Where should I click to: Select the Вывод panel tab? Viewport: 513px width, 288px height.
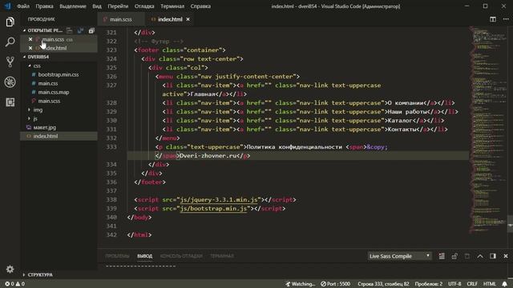(144, 256)
